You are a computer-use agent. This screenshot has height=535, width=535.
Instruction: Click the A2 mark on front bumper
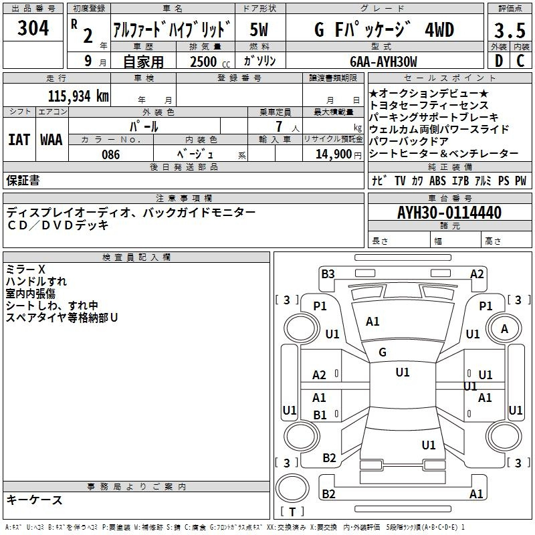477,274
